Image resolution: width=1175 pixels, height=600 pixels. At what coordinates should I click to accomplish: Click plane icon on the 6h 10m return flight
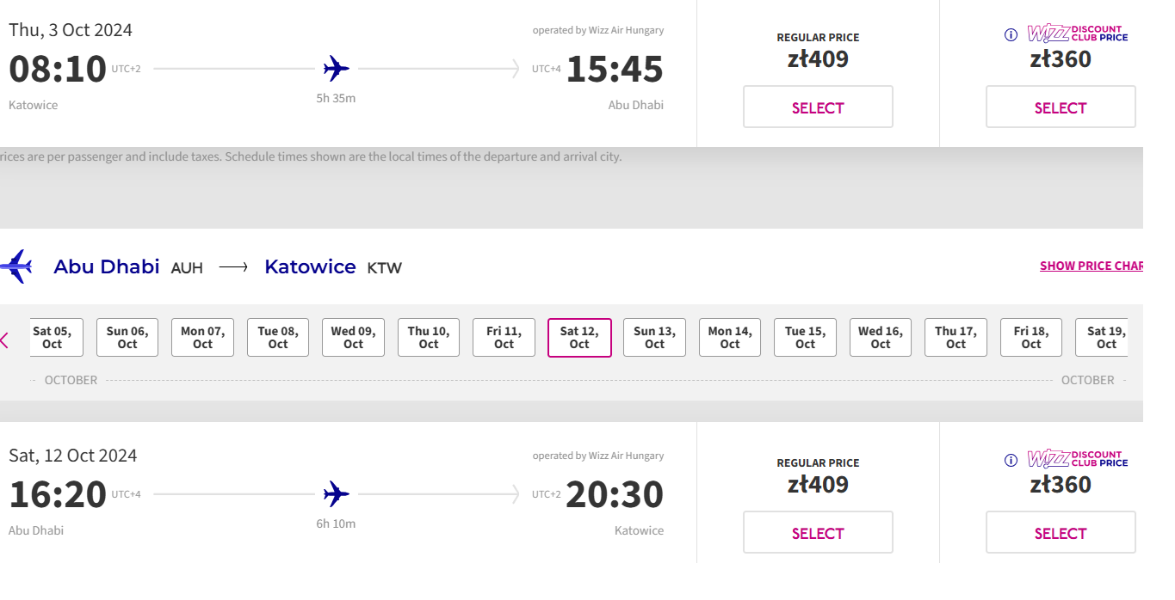click(337, 493)
